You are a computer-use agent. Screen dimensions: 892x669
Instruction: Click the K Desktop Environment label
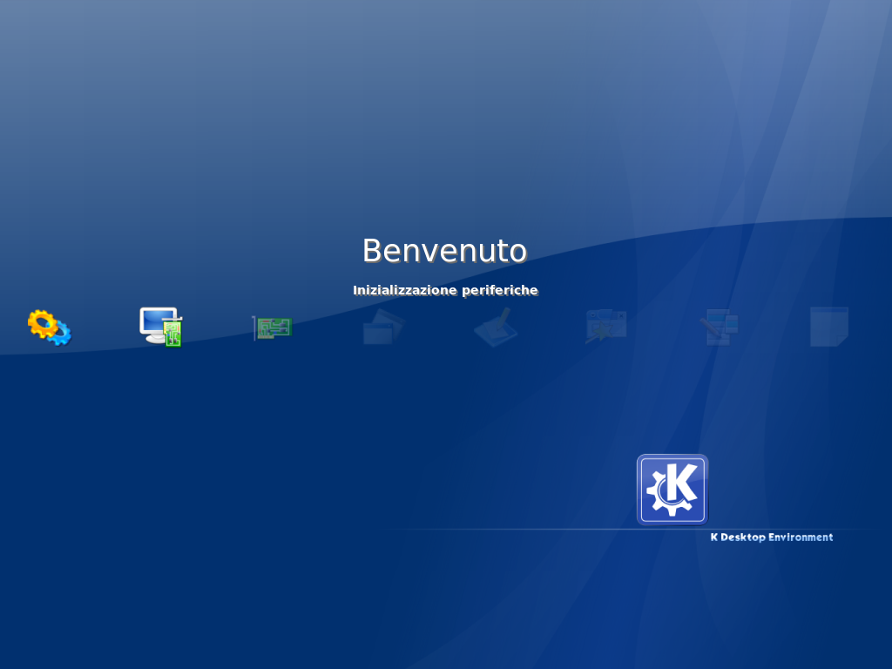point(772,537)
